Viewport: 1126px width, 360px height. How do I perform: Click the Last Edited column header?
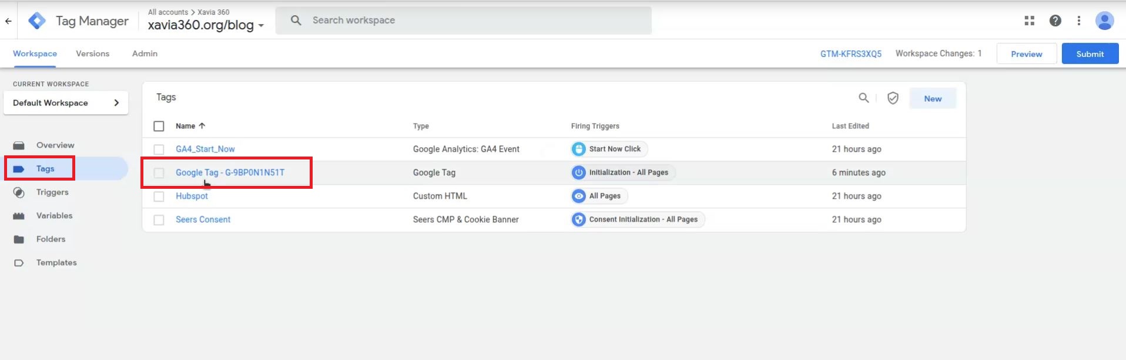tap(850, 126)
